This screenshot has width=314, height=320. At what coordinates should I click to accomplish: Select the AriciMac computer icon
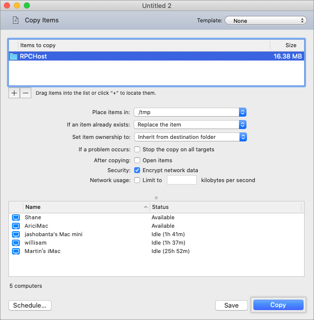(15, 226)
